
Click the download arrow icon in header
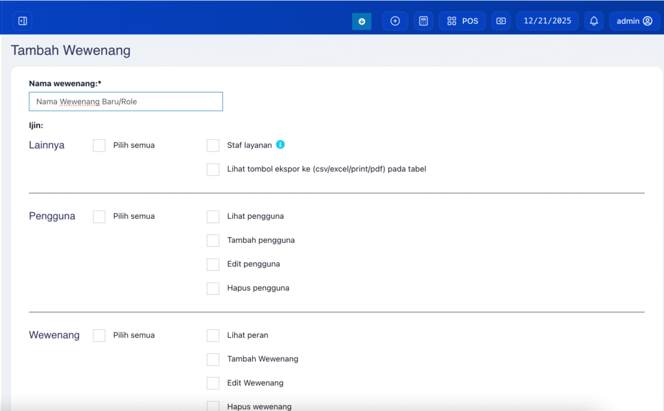pos(362,21)
